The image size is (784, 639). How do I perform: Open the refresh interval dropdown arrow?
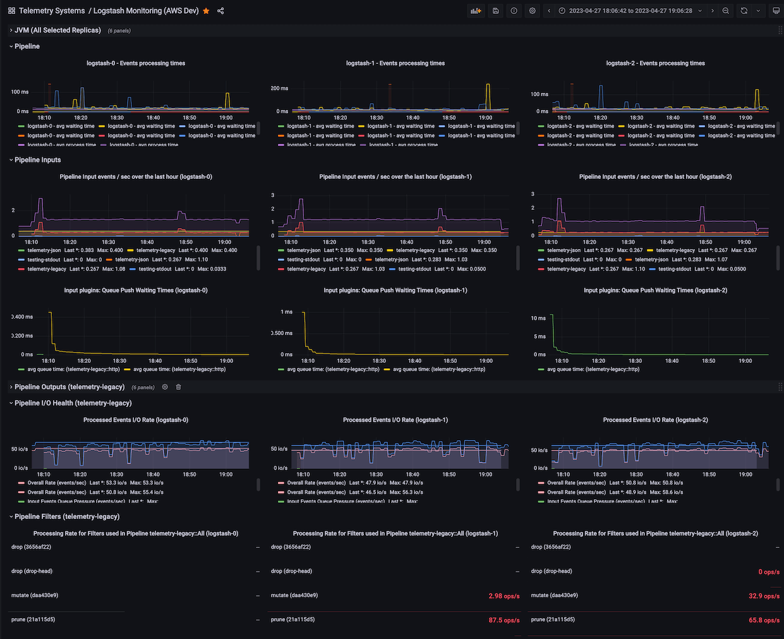(x=758, y=11)
